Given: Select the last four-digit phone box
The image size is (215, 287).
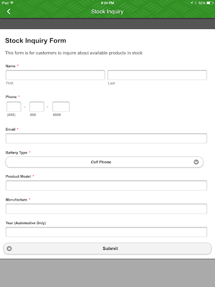Looking at the screenshot, I should [61, 107].
